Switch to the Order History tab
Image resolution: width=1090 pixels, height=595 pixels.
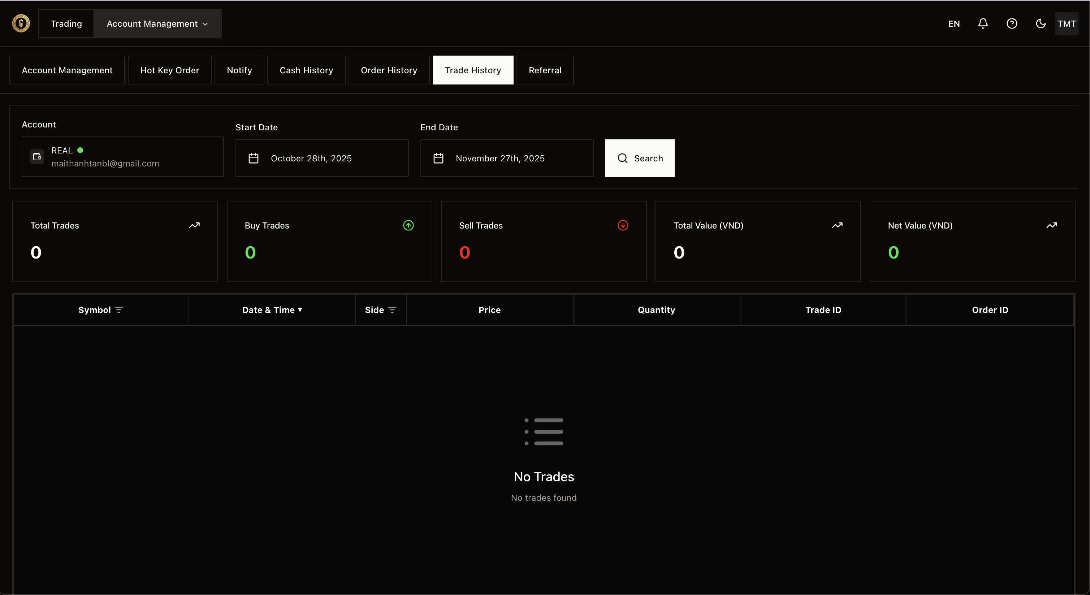tap(389, 70)
